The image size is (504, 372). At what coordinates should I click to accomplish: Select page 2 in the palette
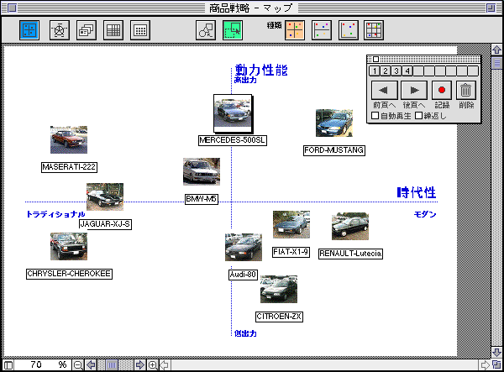pyautogui.click(x=386, y=71)
